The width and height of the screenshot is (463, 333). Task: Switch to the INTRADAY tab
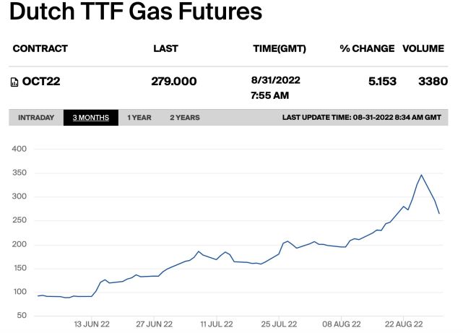[x=36, y=118]
